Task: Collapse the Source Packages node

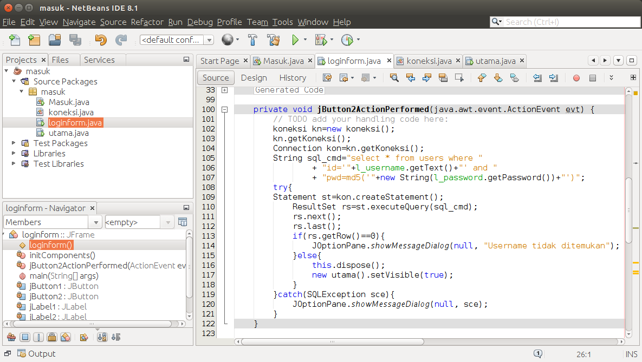Action: (x=14, y=81)
